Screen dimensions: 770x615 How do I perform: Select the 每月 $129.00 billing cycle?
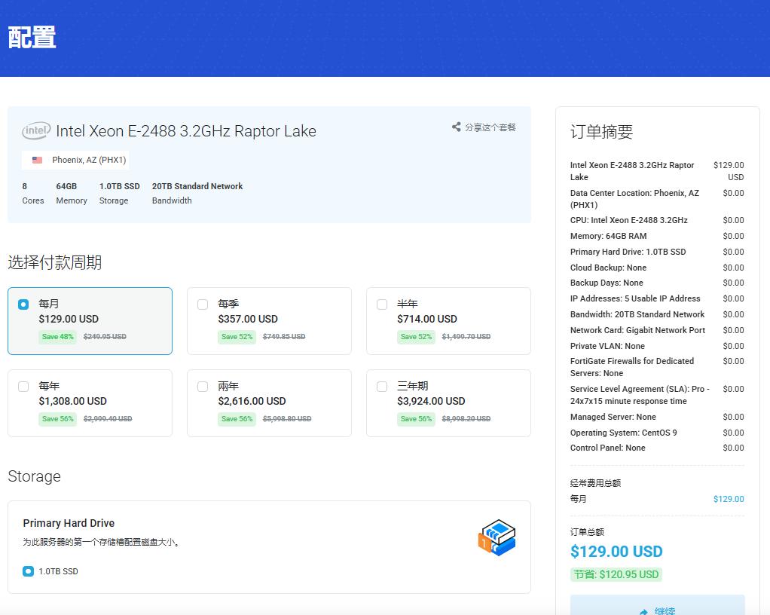click(23, 304)
